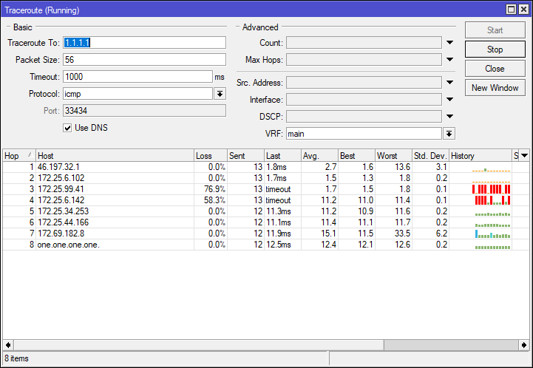Expand the Interface option arrow
533x368 pixels.
click(x=449, y=99)
